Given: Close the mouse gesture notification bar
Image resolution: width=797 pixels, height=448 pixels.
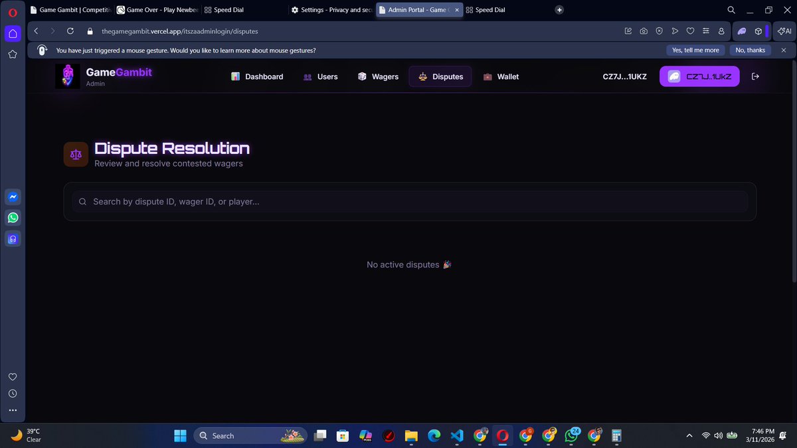Looking at the screenshot, I should click(784, 50).
